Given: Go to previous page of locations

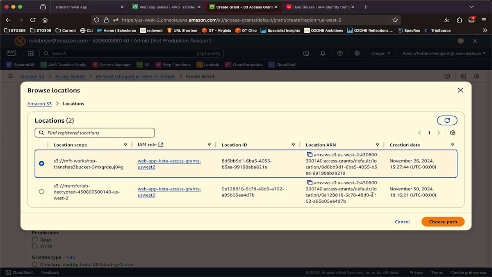Looking at the screenshot, I should pos(419,133).
